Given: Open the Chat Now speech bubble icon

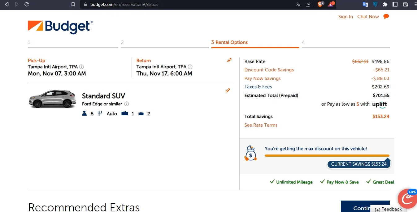Looking at the screenshot, I should click(x=386, y=17).
